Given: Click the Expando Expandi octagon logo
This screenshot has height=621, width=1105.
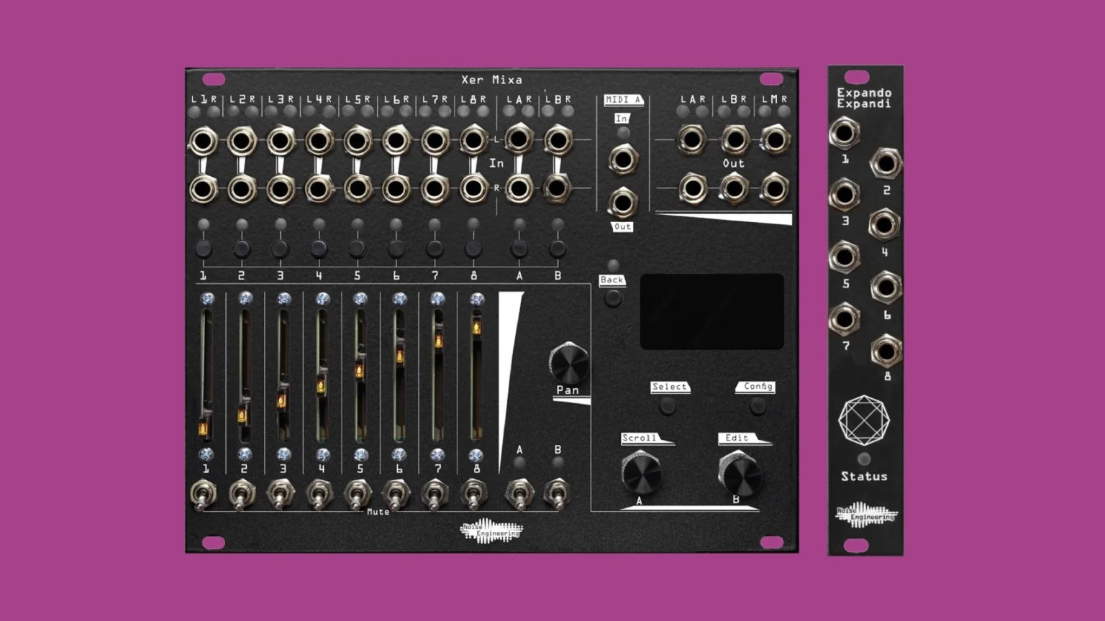Looking at the screenshot, I should [864, 420].
